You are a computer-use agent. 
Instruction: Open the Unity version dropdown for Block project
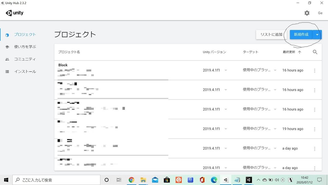pos(226,70)
